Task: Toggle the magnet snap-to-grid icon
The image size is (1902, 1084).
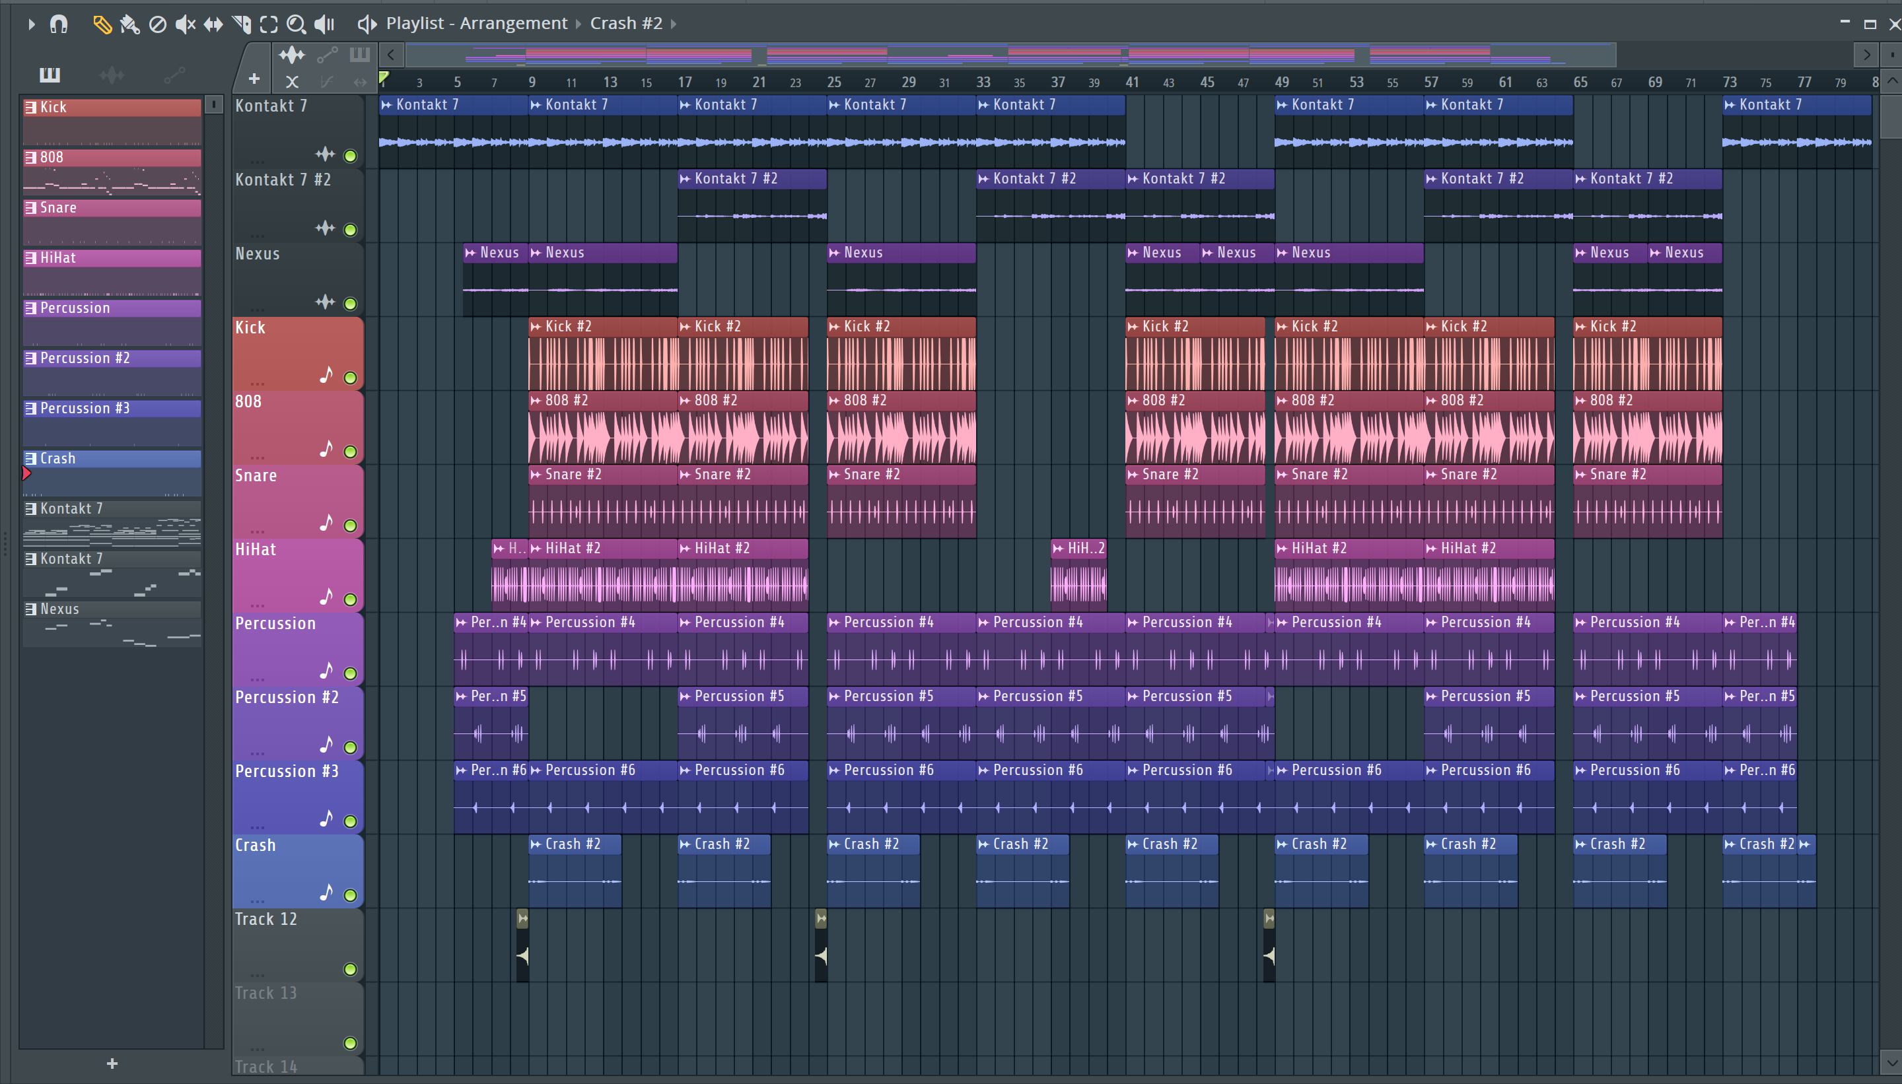Action: (59, 24)
